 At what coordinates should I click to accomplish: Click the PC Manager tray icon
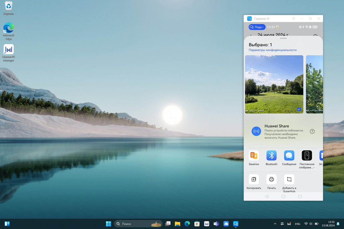tap(289, 224)
